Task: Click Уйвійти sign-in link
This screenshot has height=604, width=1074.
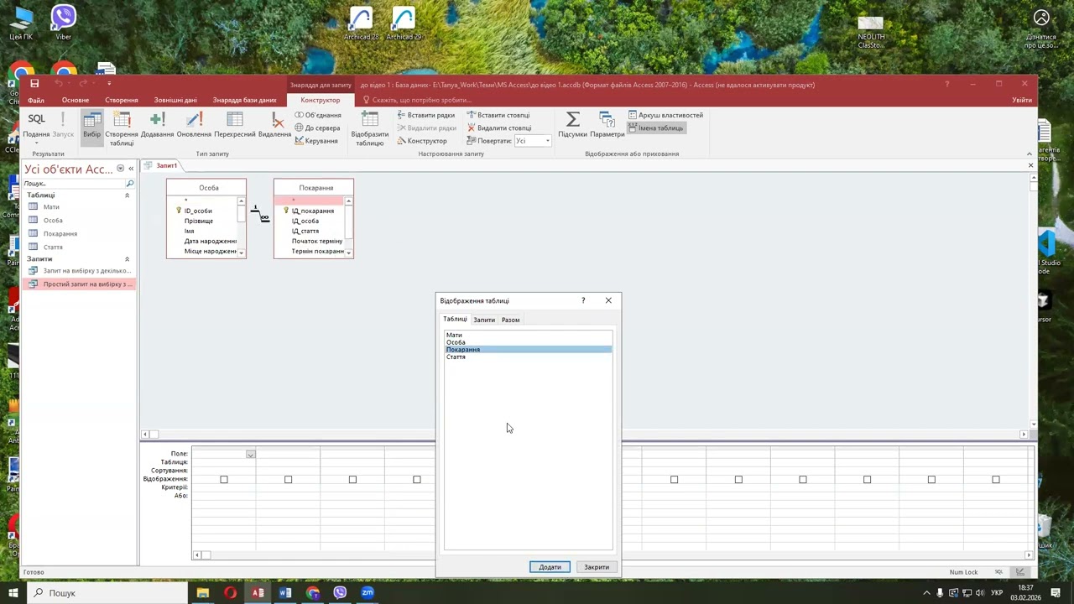Action: [1022, 100]
